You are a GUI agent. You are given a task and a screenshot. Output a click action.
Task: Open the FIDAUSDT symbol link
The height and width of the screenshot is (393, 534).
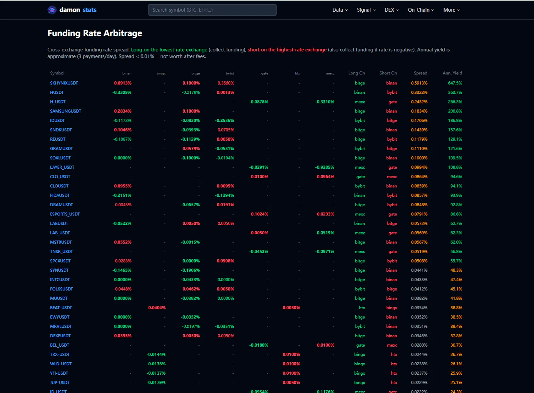pyautogui.click(x=60, y=195)
